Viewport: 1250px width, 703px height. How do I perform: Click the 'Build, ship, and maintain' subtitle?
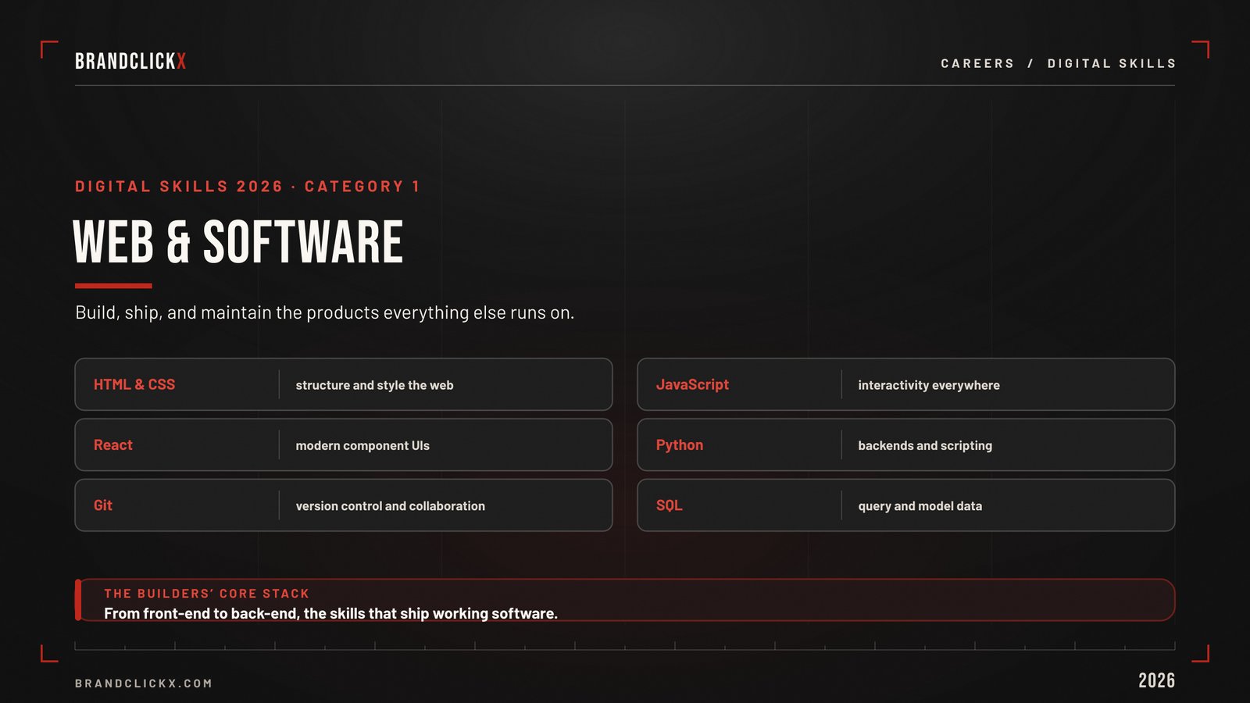[324, 312]
